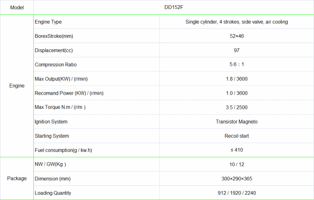Select the Package section cell
Screen dimensions: 314x200
17,178
